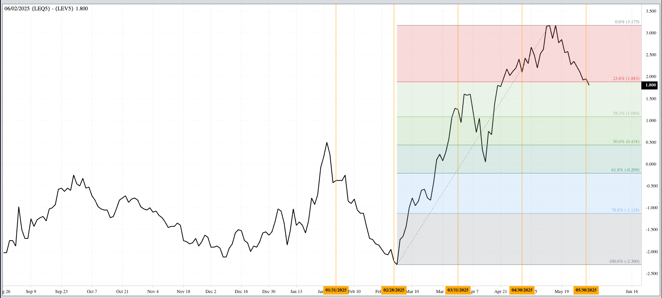Click the 50.0% (0.438) retracement label
The image size is (662, 298).
626,142
